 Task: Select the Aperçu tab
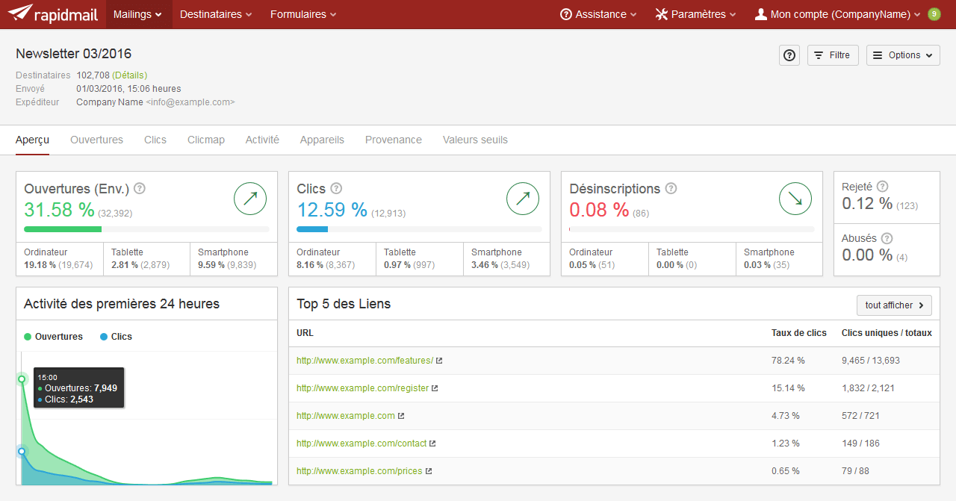coord(32,140)
